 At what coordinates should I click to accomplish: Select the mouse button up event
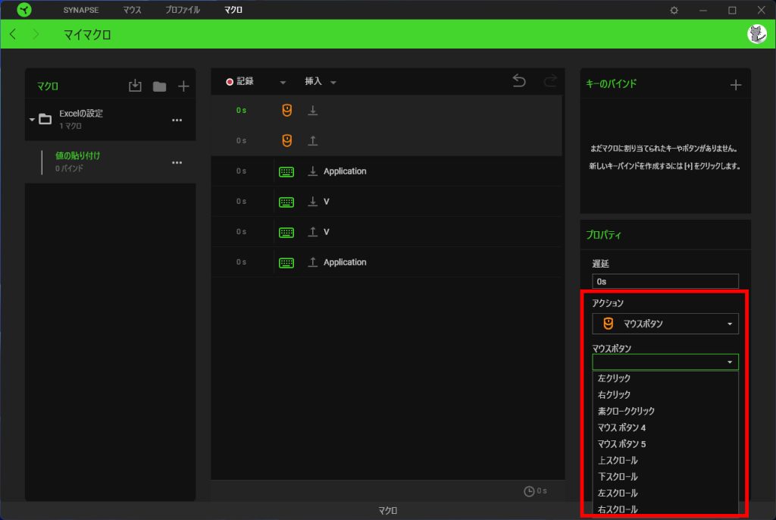[x=386, y=141]
